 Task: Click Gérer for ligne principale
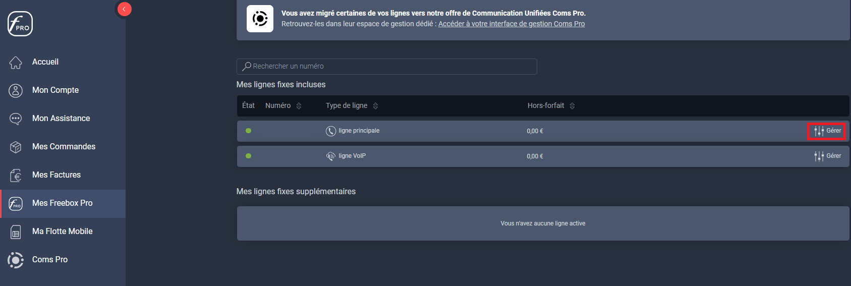tap(827, 131)
